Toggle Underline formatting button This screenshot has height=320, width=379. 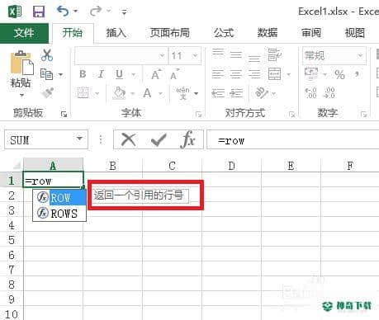coord(119,74)
